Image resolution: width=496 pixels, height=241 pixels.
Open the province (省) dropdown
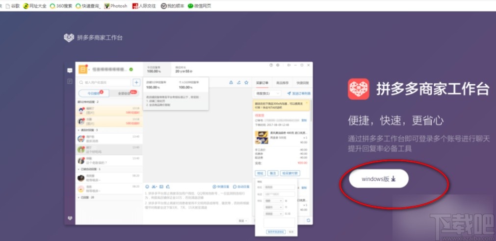click(x=274, y=200)
